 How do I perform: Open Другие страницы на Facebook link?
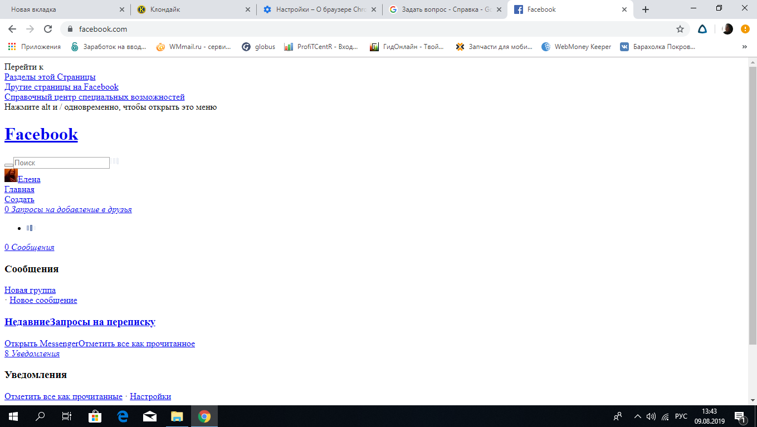click(61, 87)
